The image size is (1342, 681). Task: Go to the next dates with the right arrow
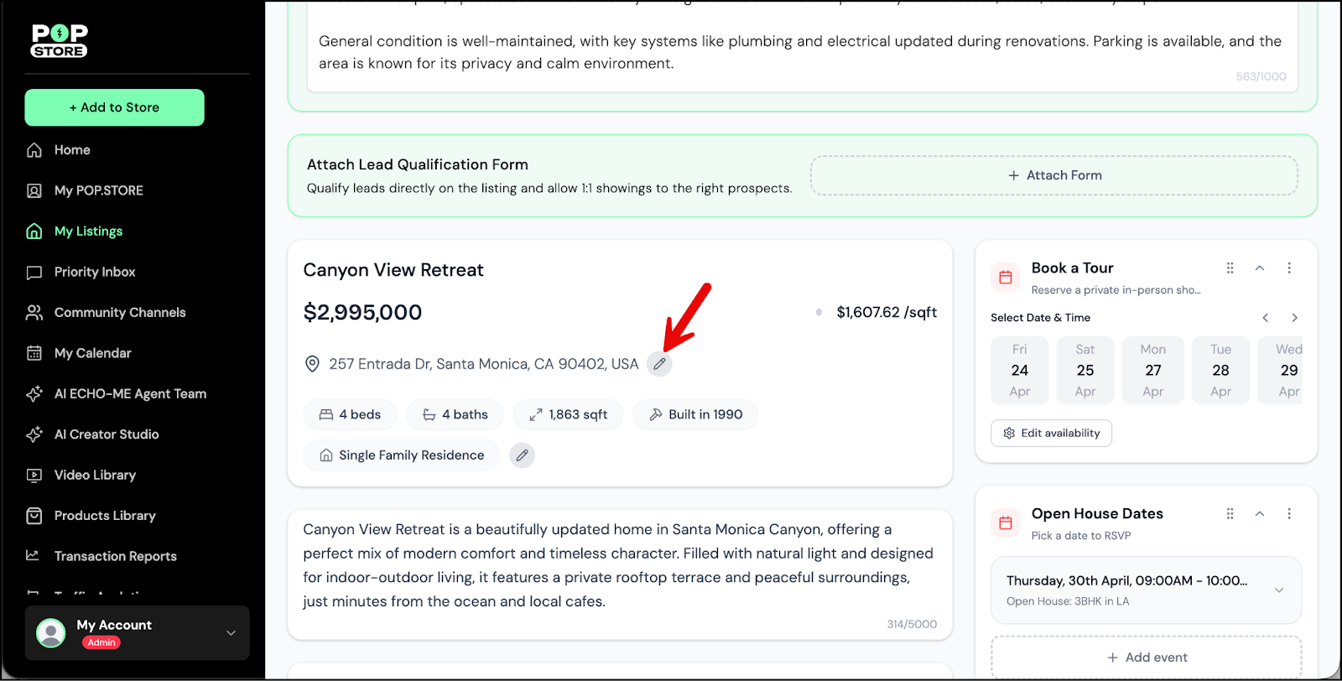tap(1294, 318)
